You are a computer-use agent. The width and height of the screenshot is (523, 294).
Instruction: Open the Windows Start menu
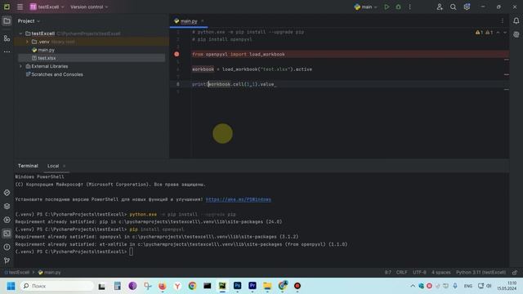click(x=11, y=286)
